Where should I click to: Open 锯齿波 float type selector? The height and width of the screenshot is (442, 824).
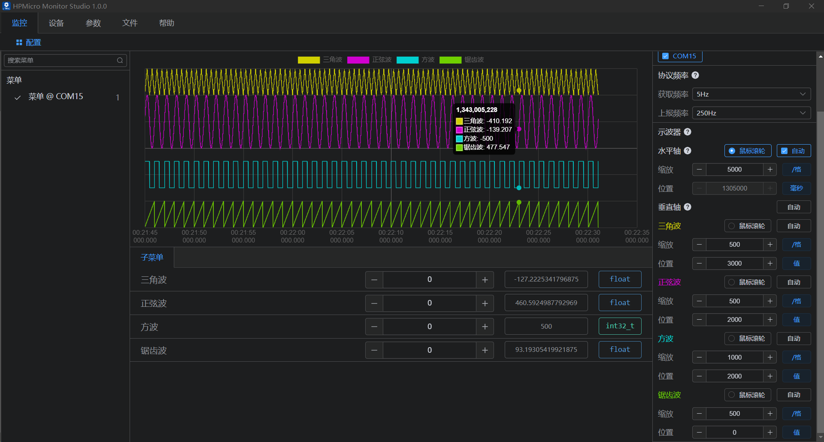pos(620,350)
